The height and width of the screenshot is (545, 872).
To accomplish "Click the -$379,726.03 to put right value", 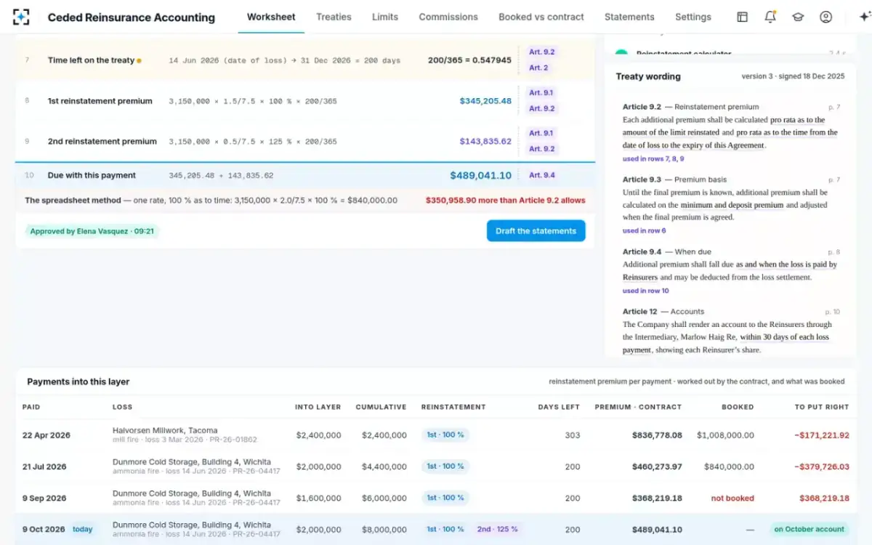I will tap(821, 467).
